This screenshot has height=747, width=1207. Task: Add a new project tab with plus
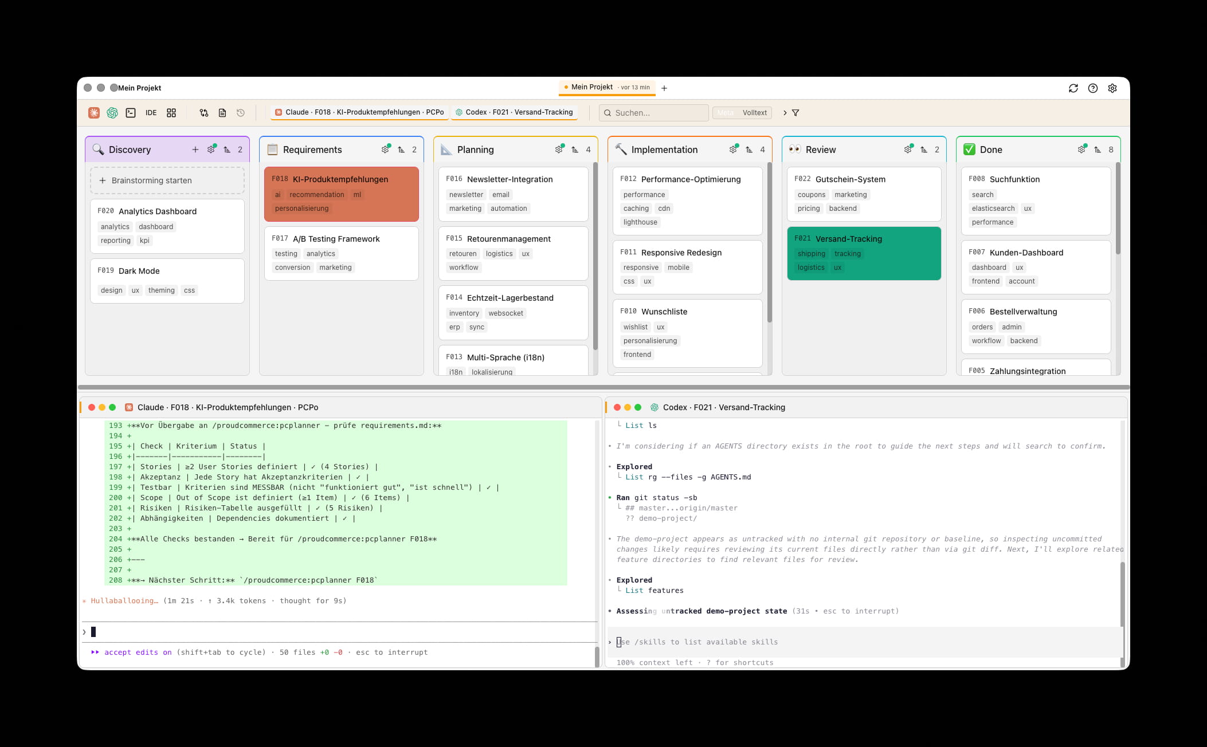664,88
